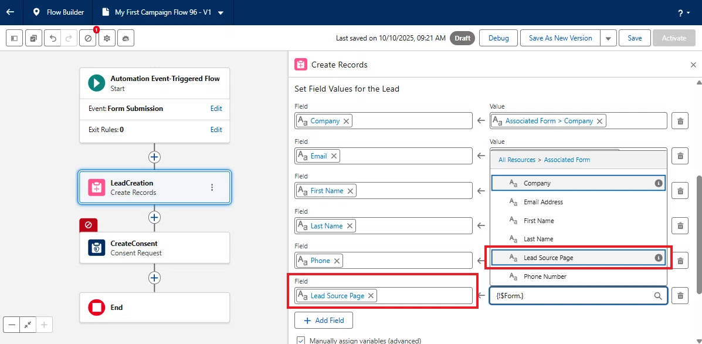This screenshot has width=702, height=344.
Task: Select the End node
Action: (x=154, y=307)
